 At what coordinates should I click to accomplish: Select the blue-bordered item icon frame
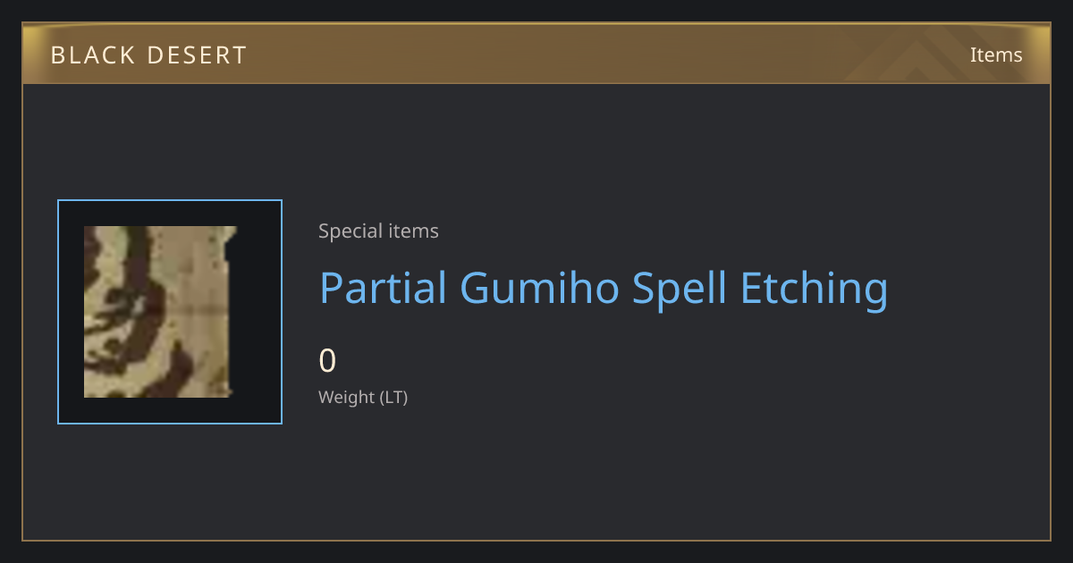tap(170, 312)
